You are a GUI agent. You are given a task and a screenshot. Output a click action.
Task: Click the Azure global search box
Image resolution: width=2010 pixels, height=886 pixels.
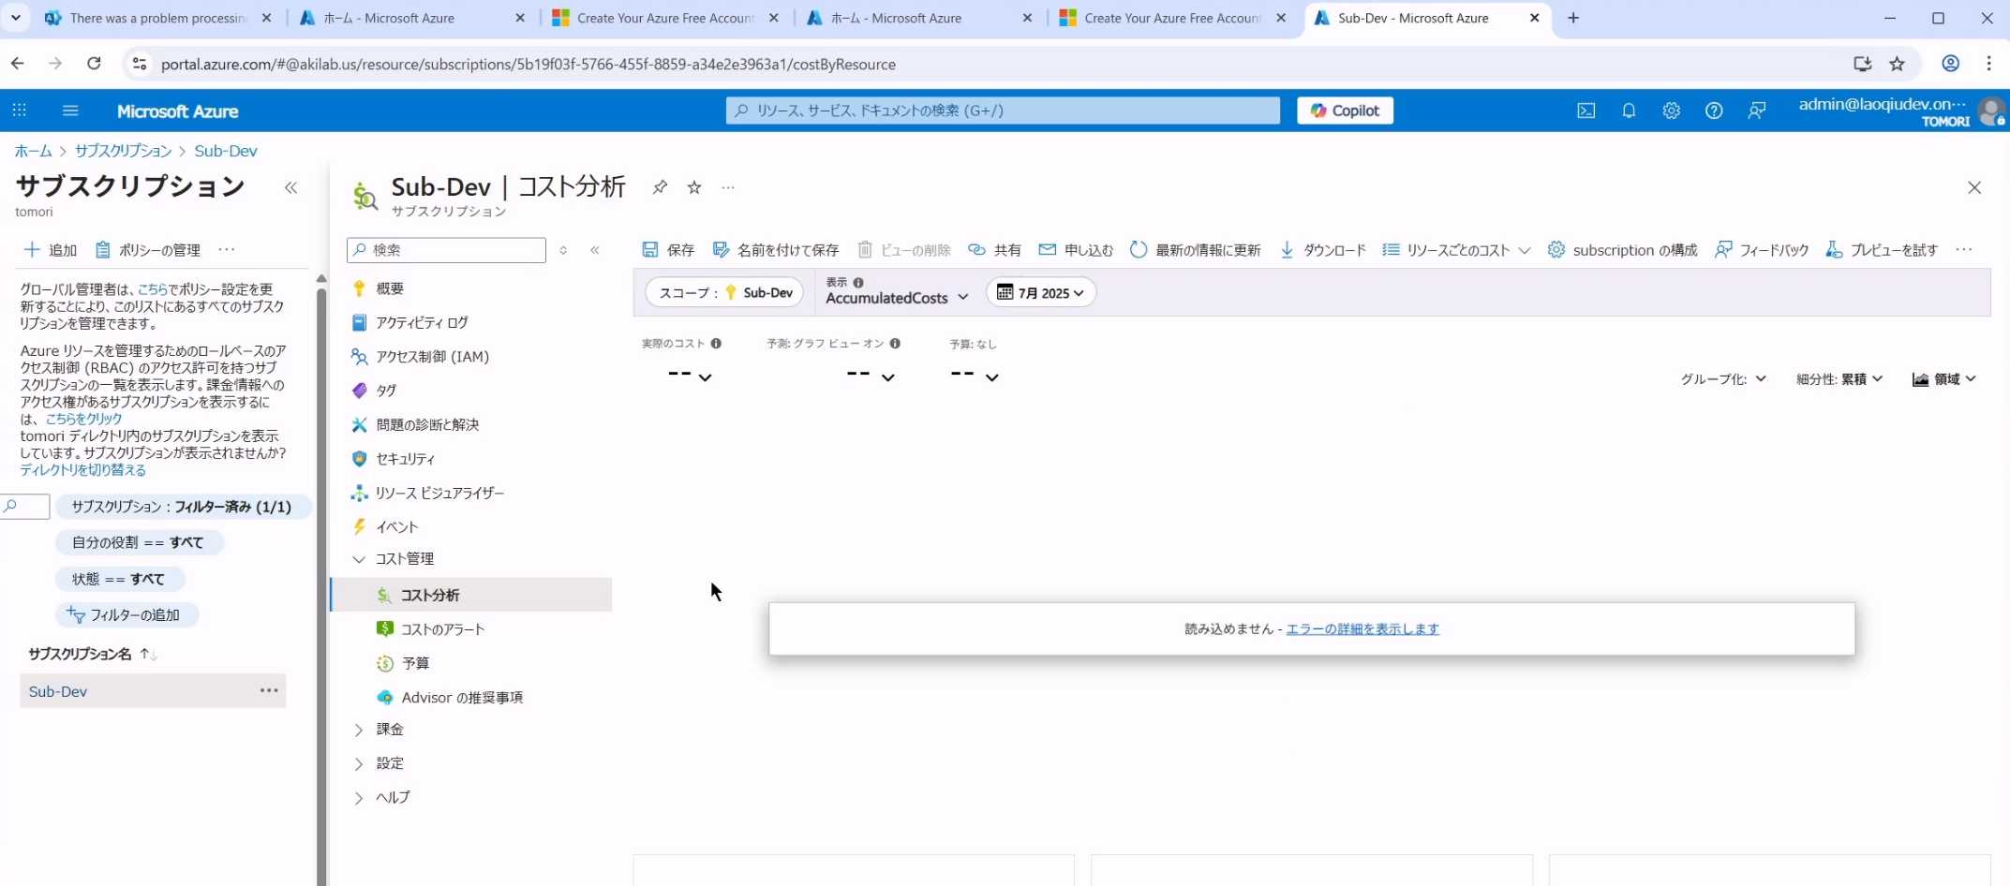coord(1003,111)
